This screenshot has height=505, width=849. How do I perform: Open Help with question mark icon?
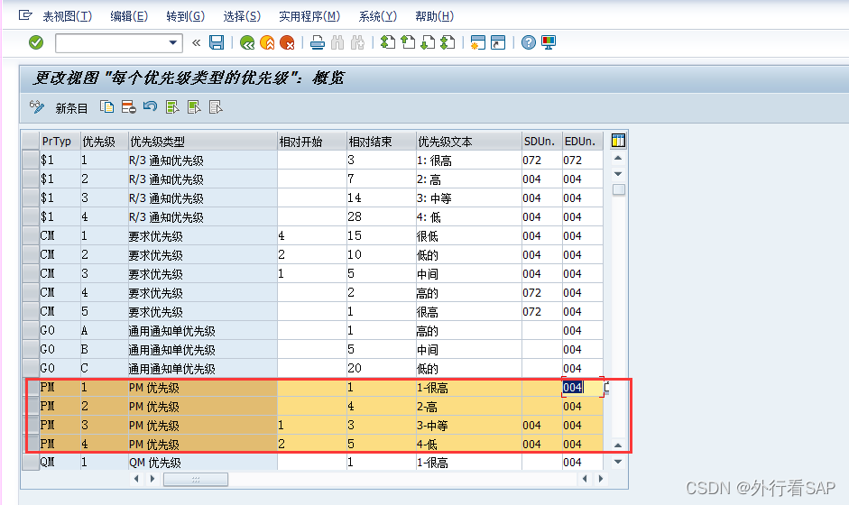[529, 42]
